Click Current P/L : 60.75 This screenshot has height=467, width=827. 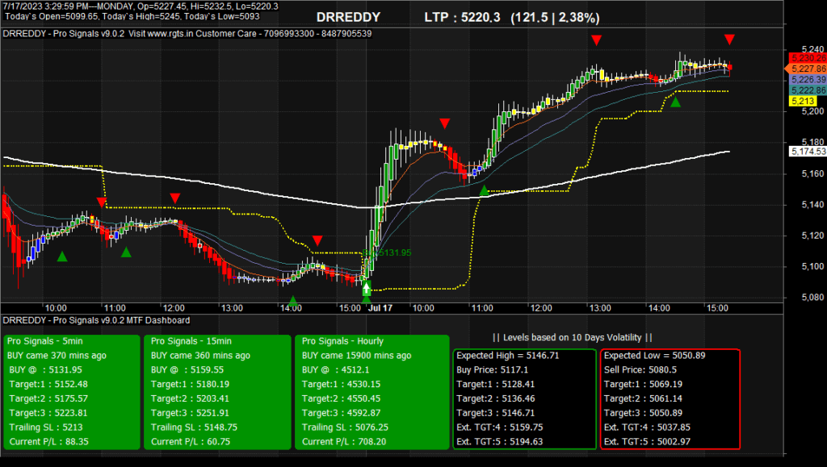(191, 442)
